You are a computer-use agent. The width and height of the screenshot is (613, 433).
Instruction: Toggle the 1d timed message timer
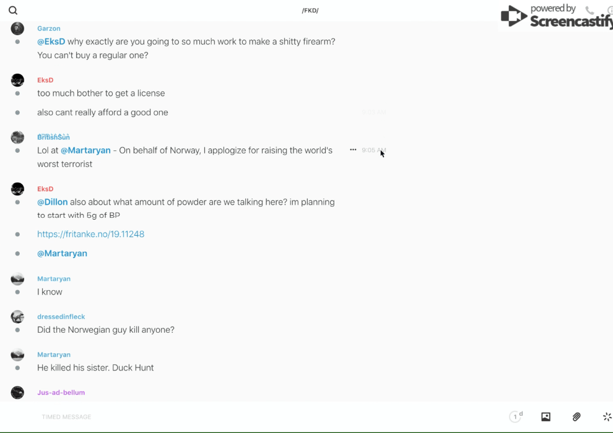[515, 417]
